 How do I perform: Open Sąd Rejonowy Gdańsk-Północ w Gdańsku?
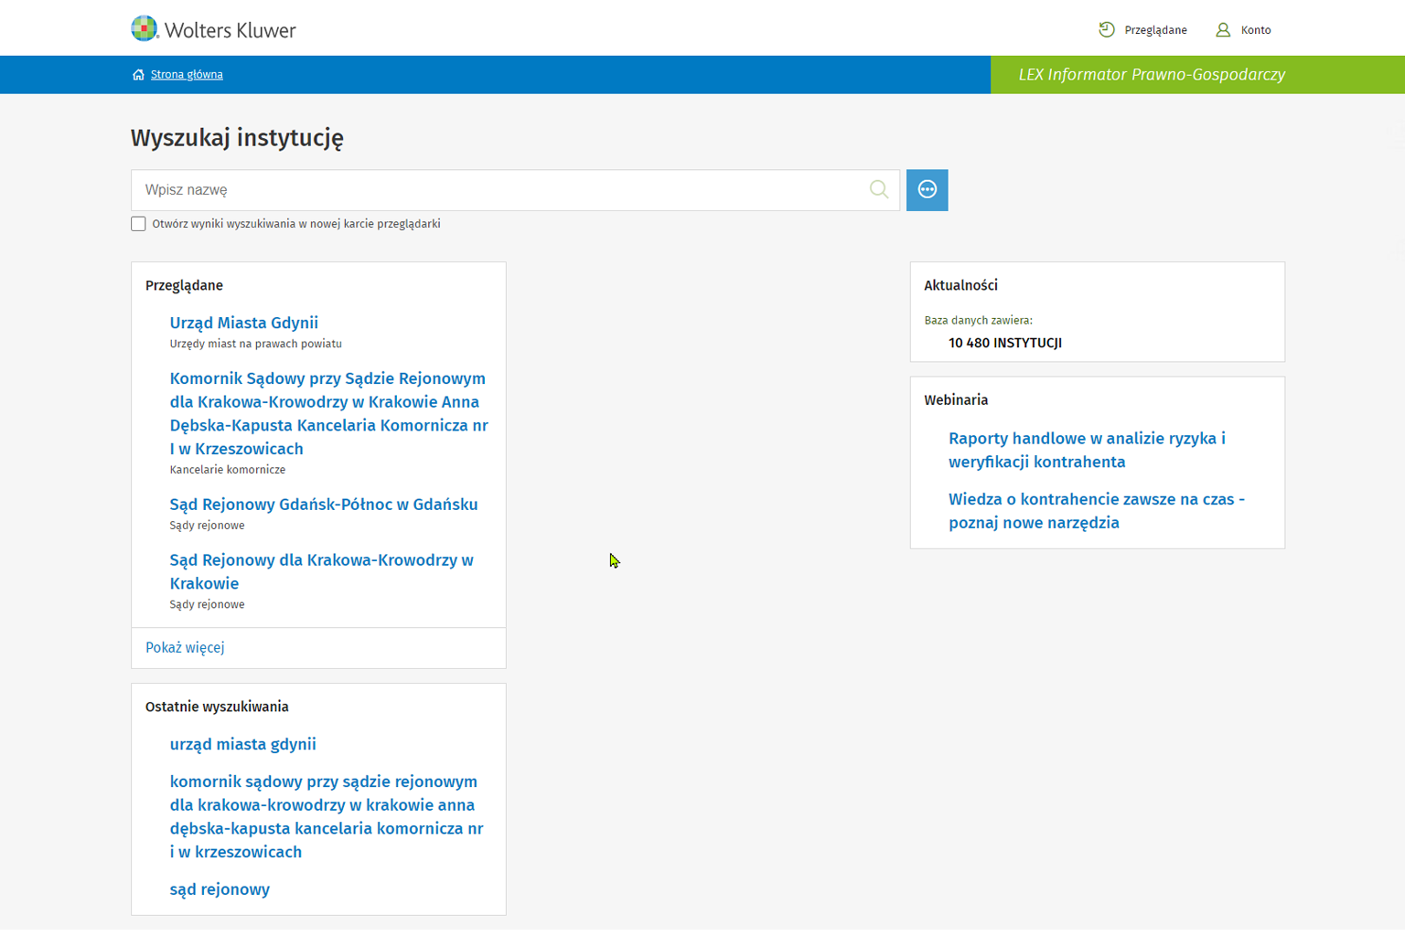323,505
